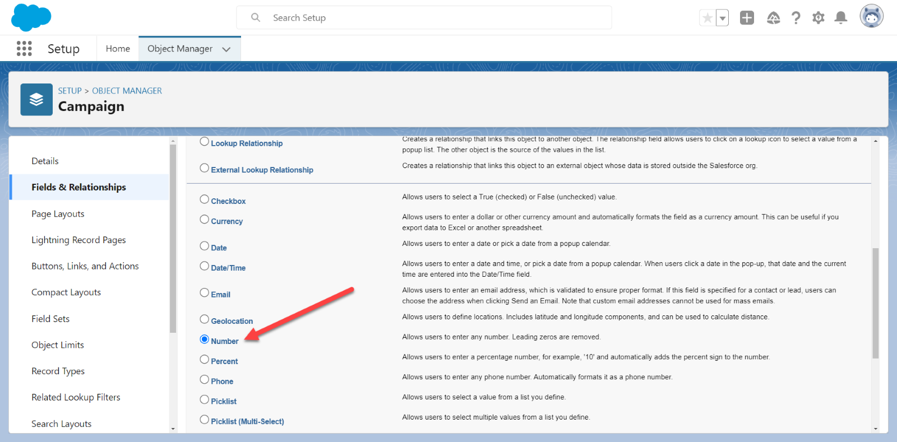Open the user profile avatar
Screen dimensions: 897x442
(871, 17)
